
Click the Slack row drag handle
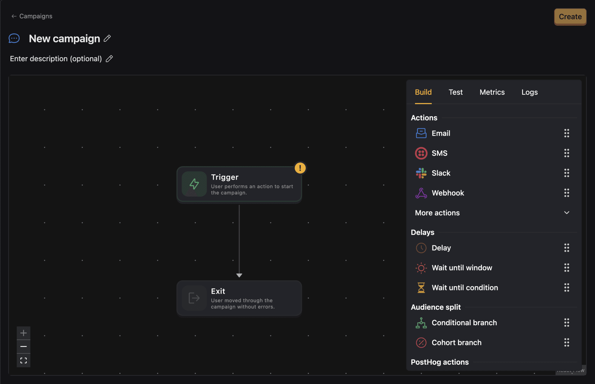pyautogui.click(x=566, y=173)
